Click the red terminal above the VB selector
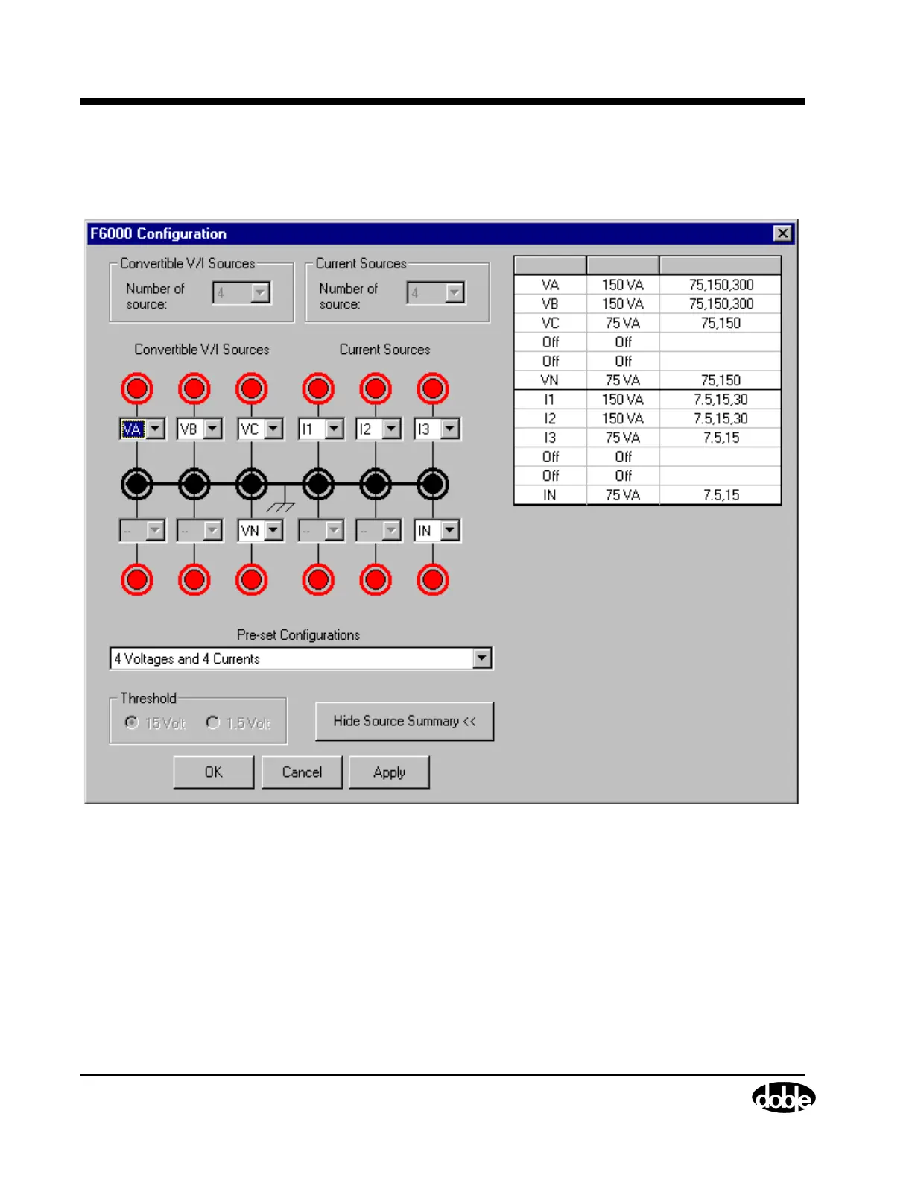Viewport: 912px width, 1181px height. click(x=194, y=388)
